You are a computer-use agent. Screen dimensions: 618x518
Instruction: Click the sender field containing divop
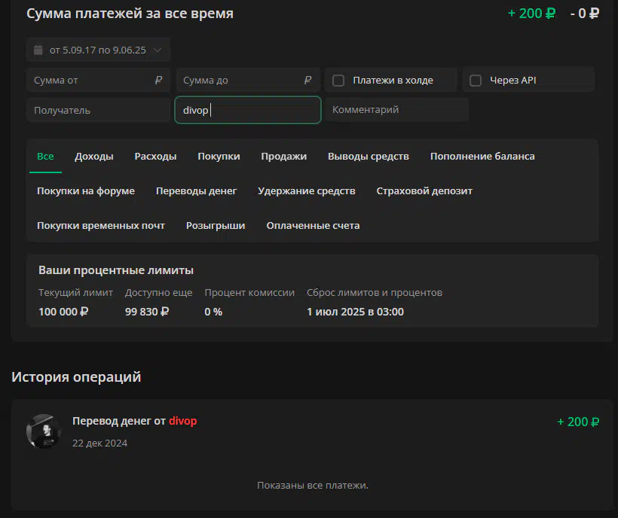pyautogui.click(x=248, y=110)
